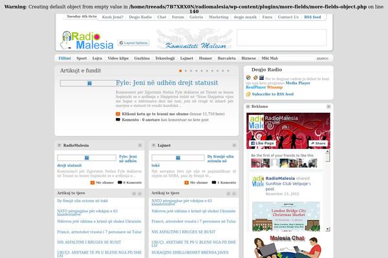Click the previous arrow in Lajmet 'Artikuj te tjere'
Image resolution: width=388 pixels, height=258 pixels.
pyautogui.click(x=228, y=193)
